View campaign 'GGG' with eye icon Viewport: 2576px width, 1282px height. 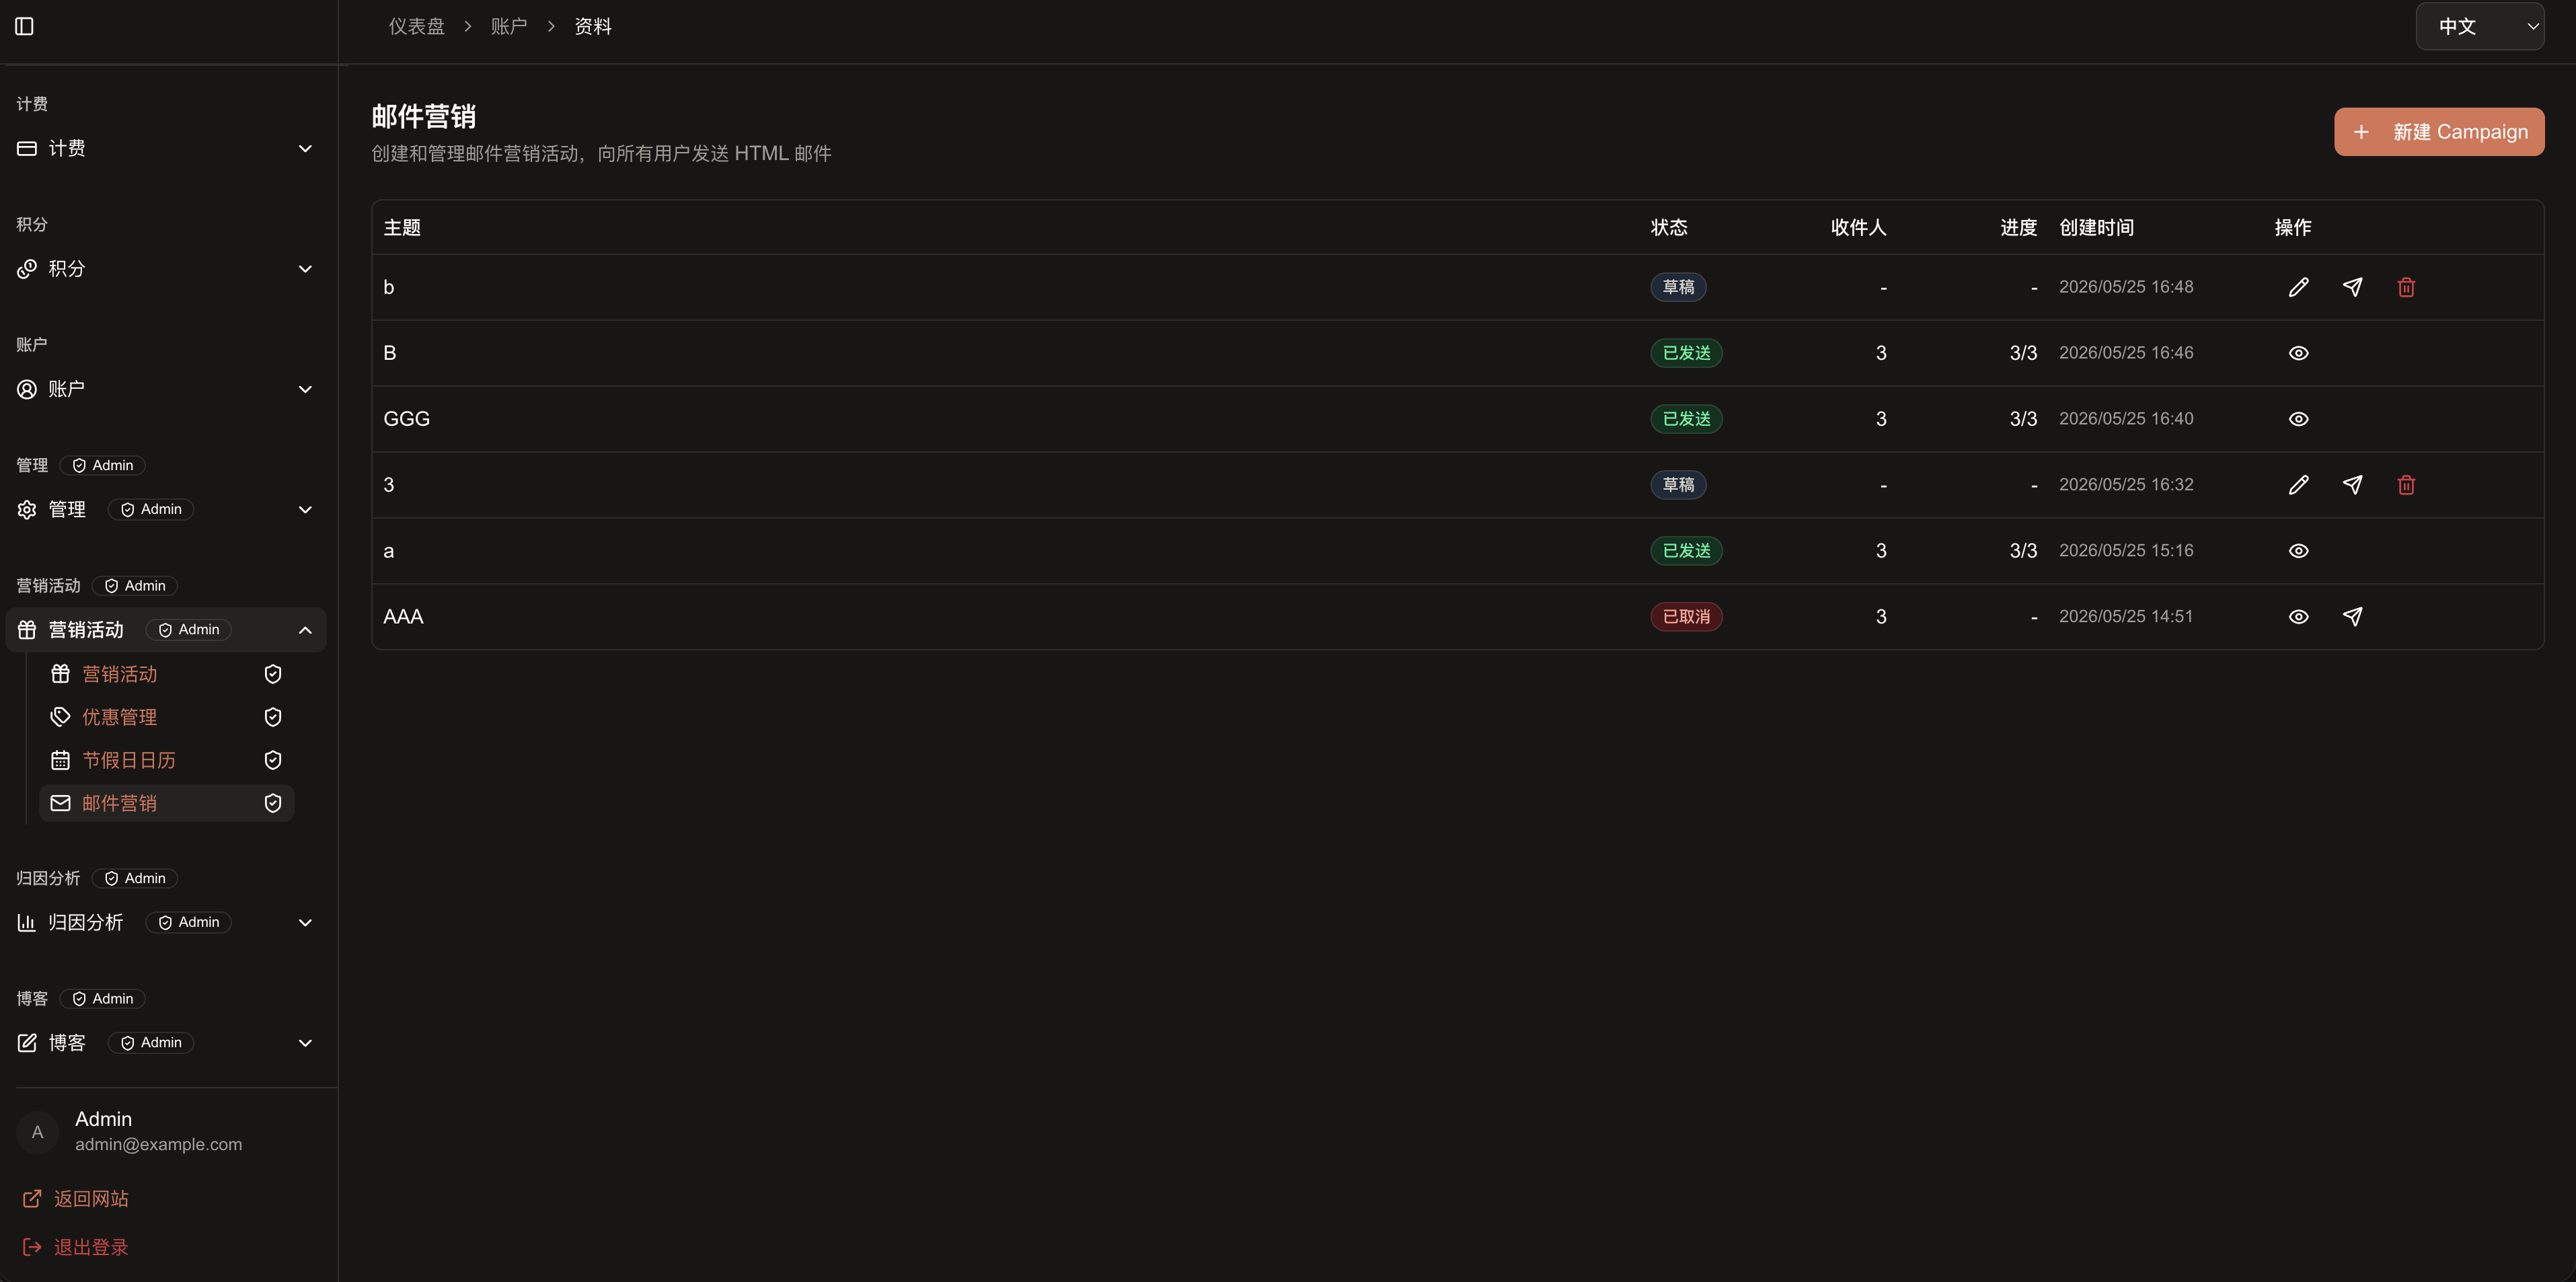[x=2298, y=419]
